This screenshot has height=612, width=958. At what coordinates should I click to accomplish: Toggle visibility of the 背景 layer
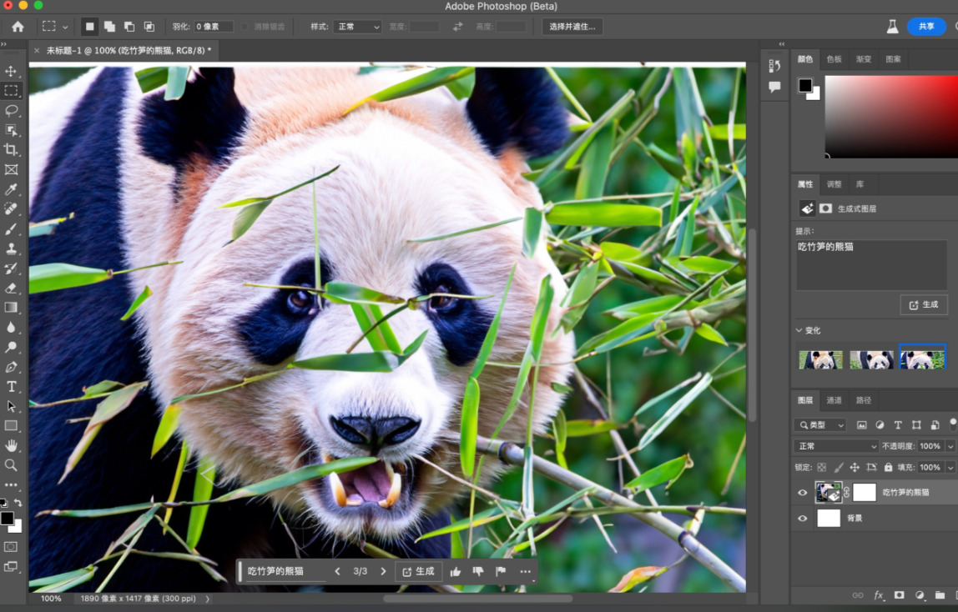click(802, 518)
